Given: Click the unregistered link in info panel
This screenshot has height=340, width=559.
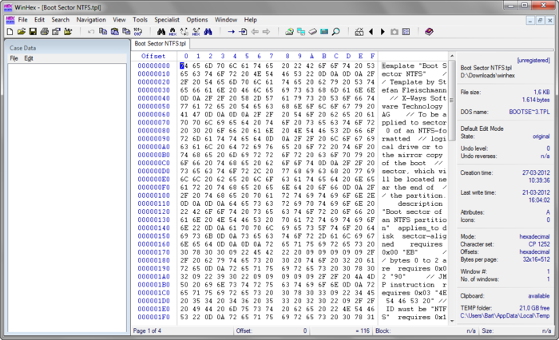Looking at the screenshot, I should coord(533,61).
